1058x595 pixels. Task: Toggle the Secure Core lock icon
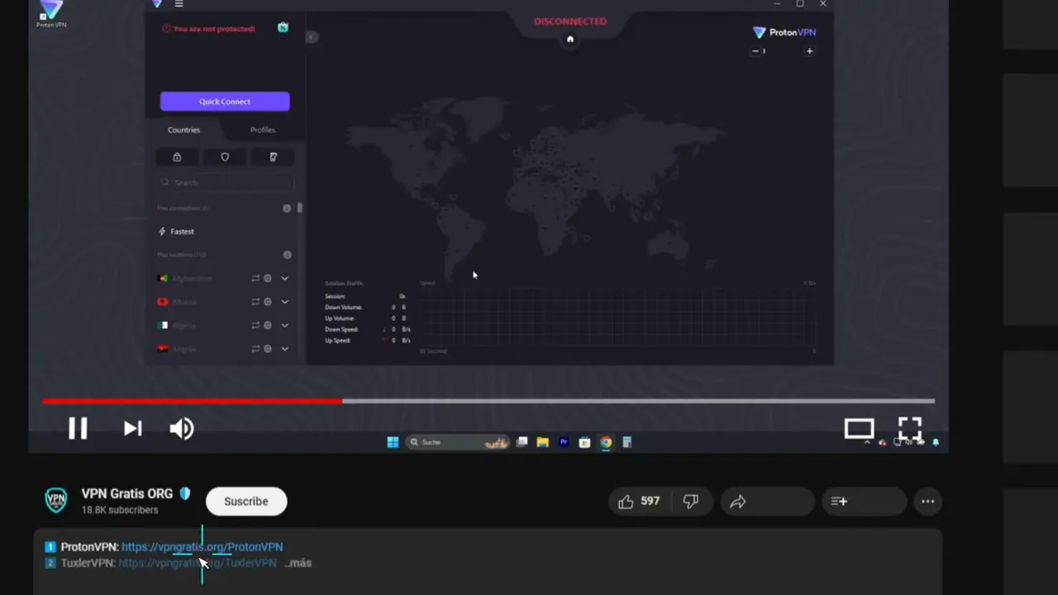click(x=177, y=157)
